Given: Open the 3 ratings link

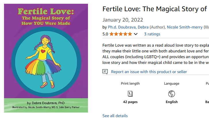Looking at the screenshot, I should [x=152, y=34].
